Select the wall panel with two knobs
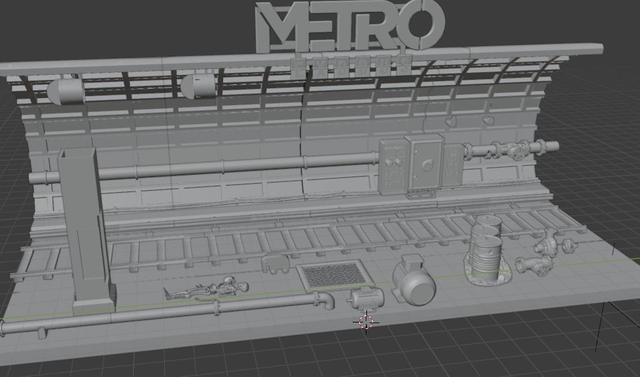 tap(393, 167)
